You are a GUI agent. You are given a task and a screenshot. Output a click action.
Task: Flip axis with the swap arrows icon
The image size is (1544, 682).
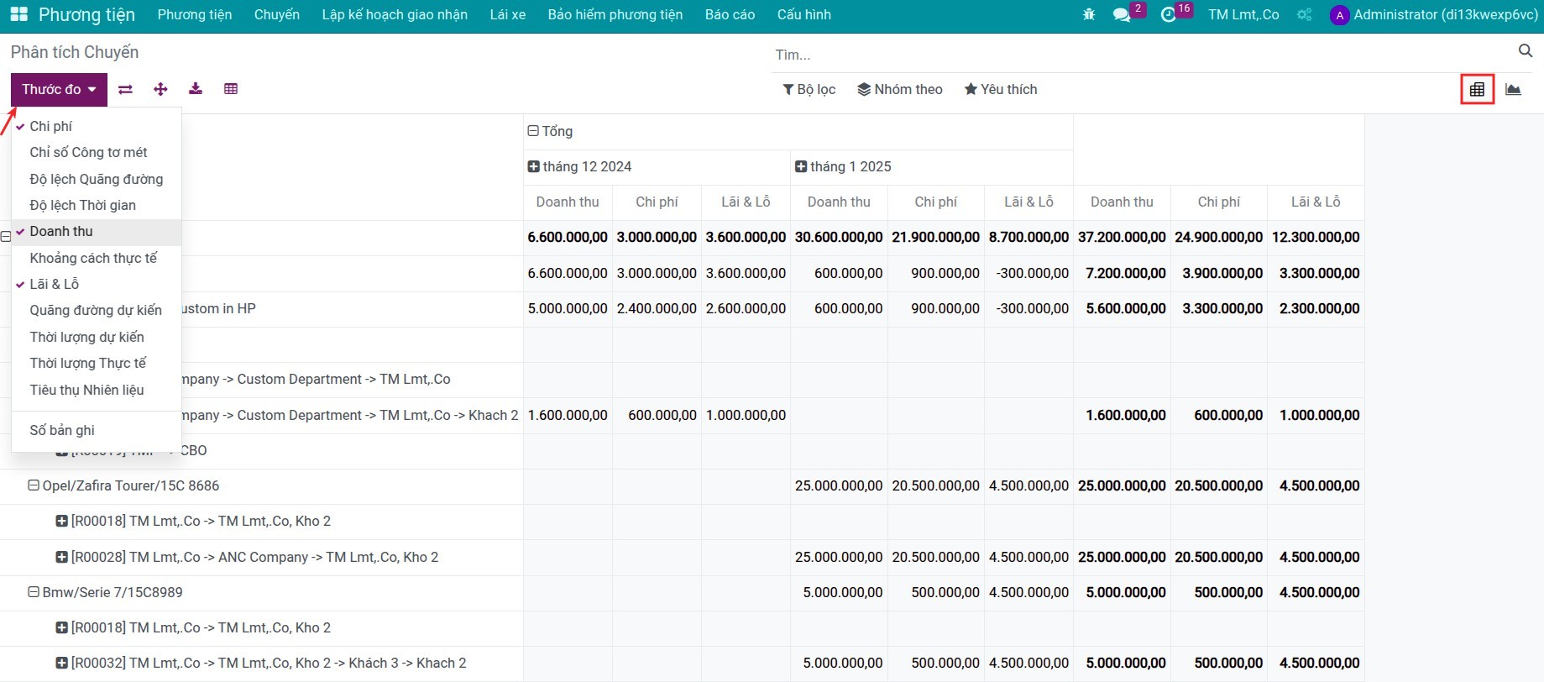[125, 89]
